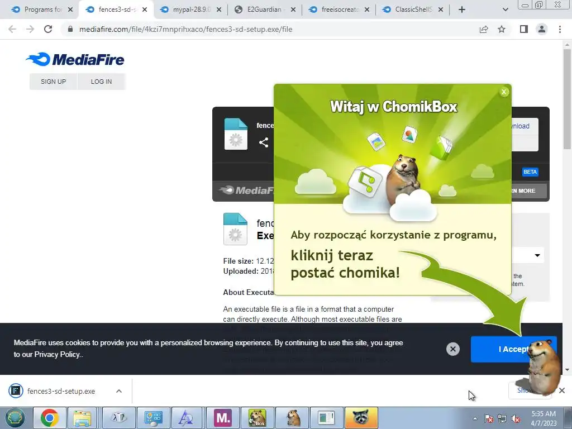572x429 pixels.
Task: Open the browser side panel icon
Action: [x=524, y=29]
